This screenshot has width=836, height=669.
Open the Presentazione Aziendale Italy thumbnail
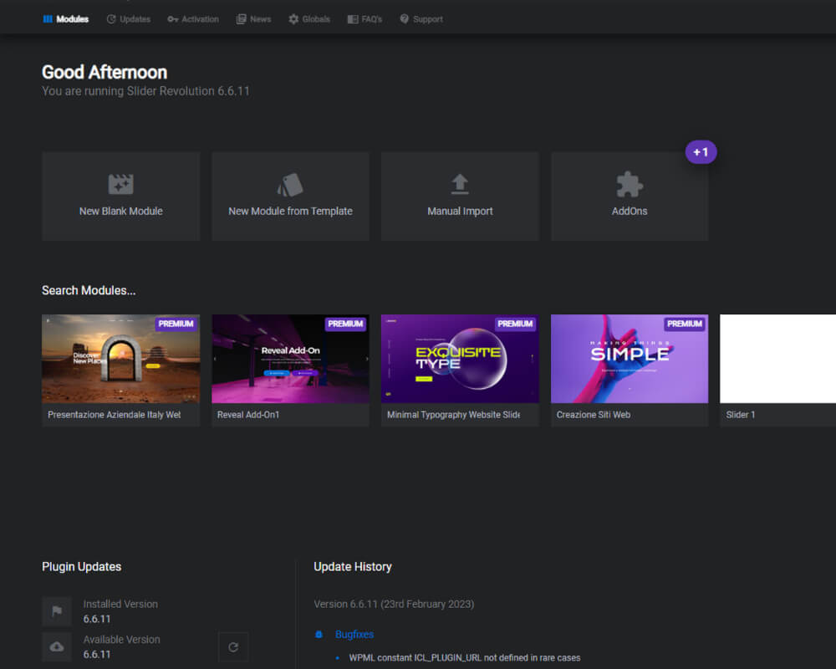click(121, 359)
